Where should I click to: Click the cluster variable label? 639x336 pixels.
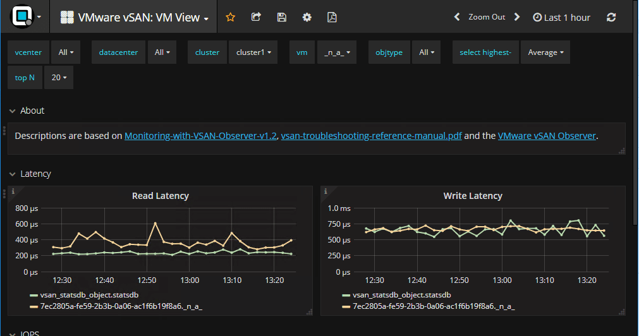tap(207, 52)
